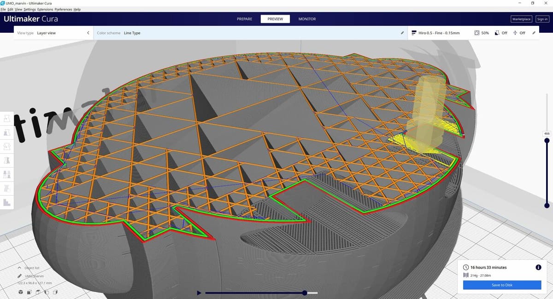Screen dimensions: 553x299
Task: Expand print settings panel Hiro 0.5 Fine
Action: (x=474, y=33)
